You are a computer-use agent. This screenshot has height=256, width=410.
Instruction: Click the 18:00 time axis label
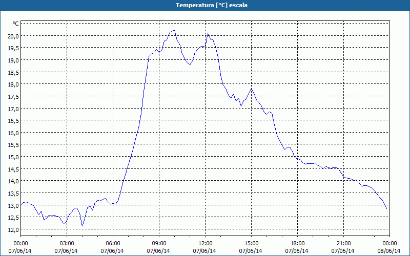tap(298, 244)
